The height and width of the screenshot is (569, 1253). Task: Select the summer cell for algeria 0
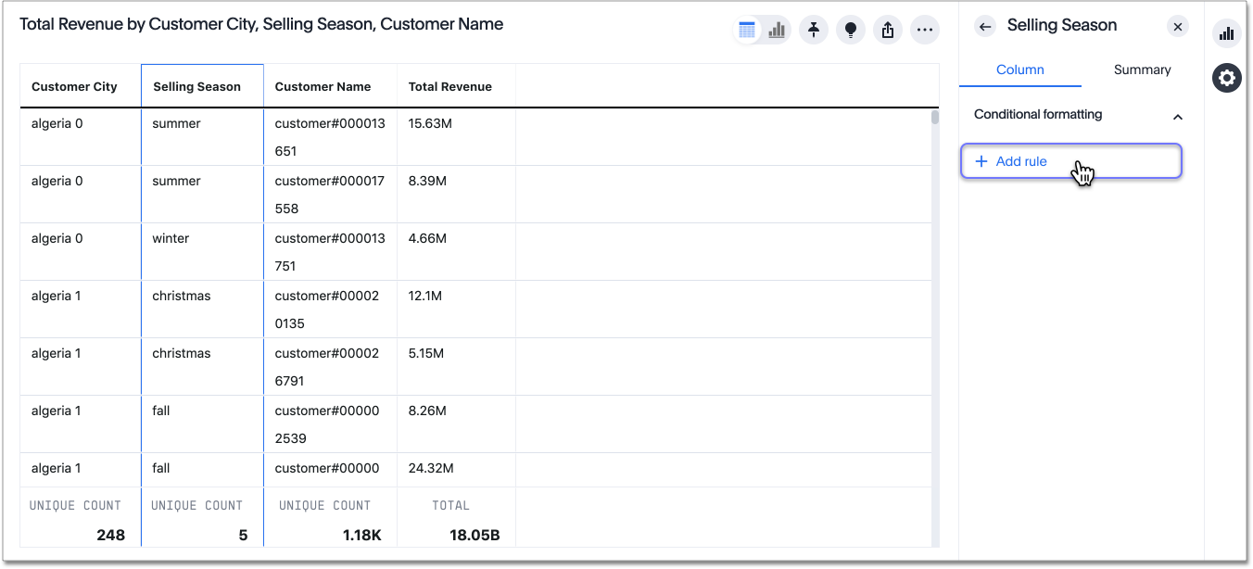tap(176, 122)
